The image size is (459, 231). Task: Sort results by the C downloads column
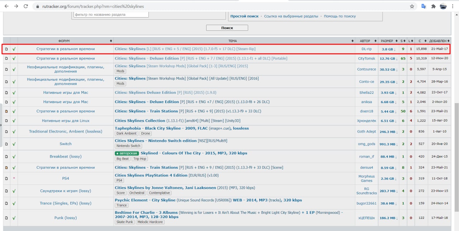tap(421, 41)
